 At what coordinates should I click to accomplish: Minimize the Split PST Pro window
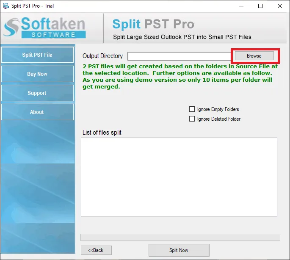(241, 6)
